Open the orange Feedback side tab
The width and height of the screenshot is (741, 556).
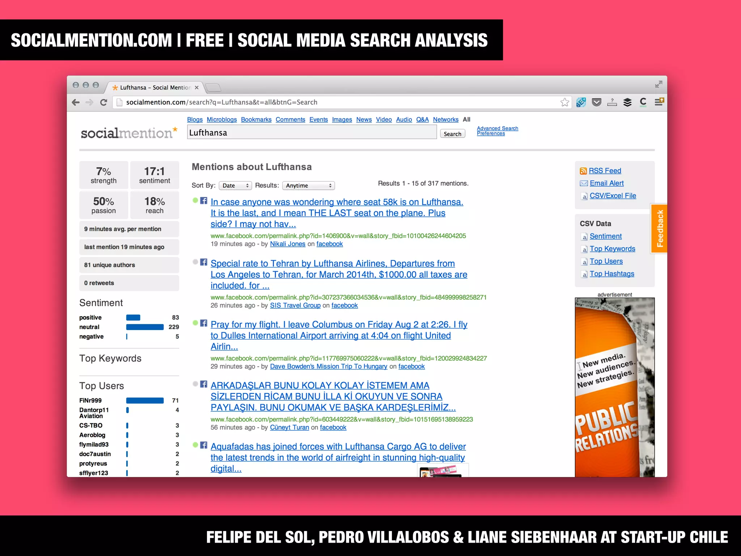pyautogui.click(x=659, y=228)
